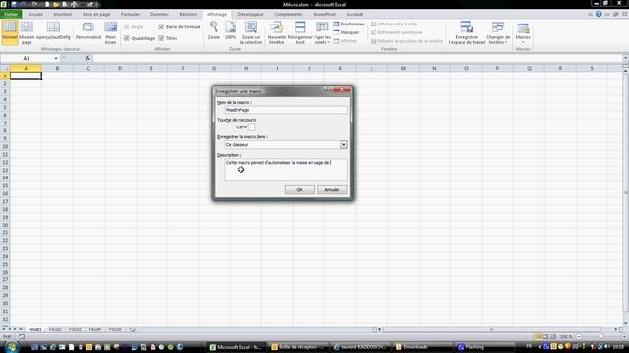Screen dimensions: 629x353
Task: Click Zoom sur la sélection
Action: 252,32
